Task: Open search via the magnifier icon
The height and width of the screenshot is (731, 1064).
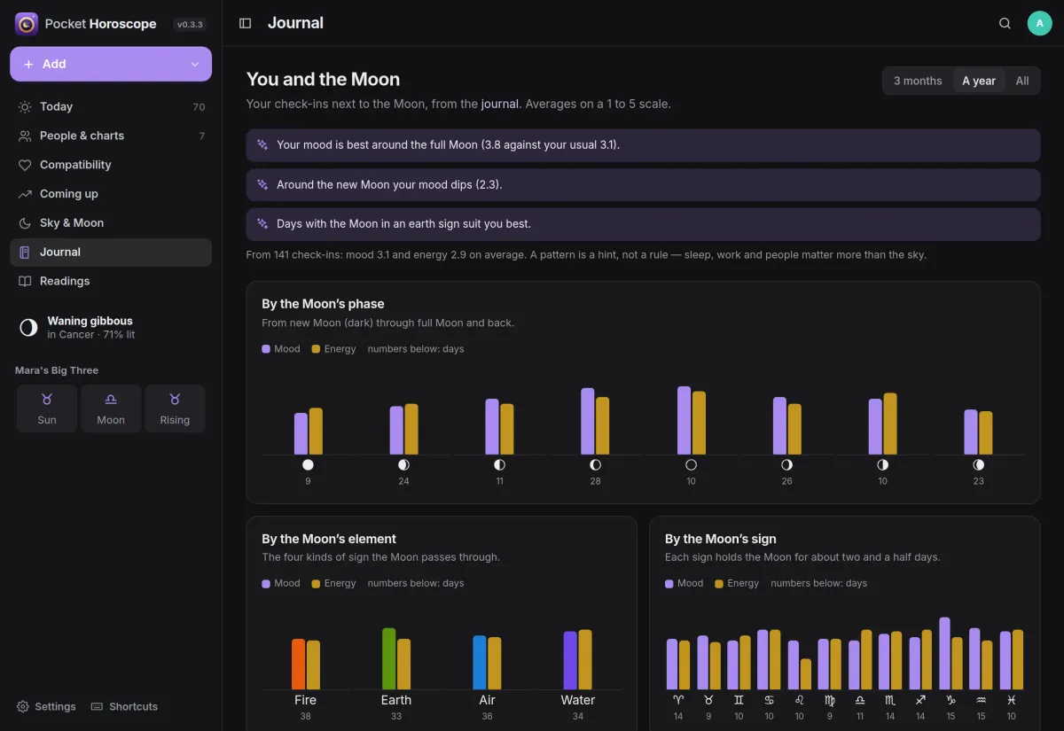Action: (1005, 23)
